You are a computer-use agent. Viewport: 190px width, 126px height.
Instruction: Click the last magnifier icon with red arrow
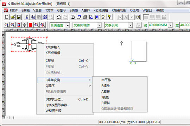43,25
